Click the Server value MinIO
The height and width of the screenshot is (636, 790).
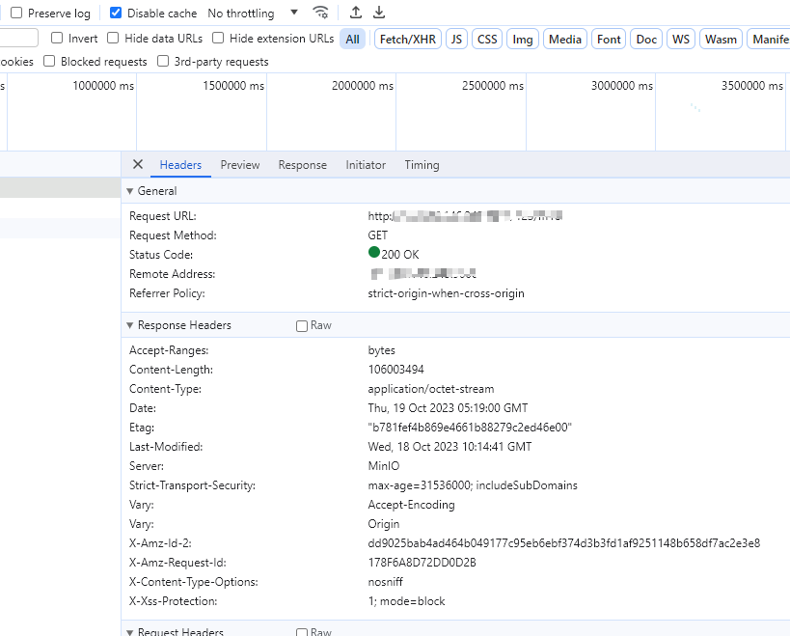tap(383, 466)
